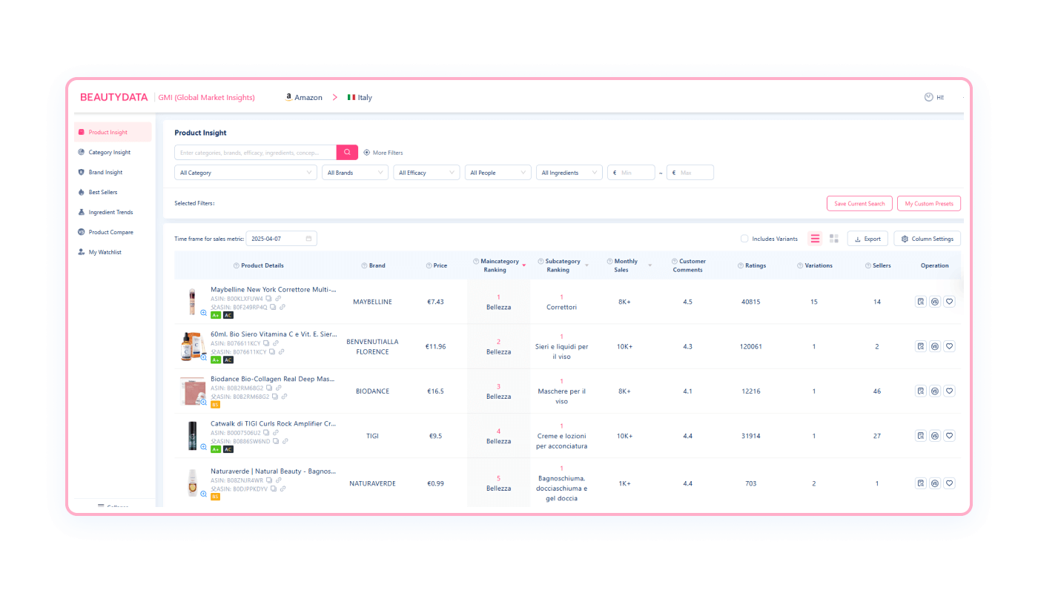Focus the categories, brands search field
The width and height of the screenshot is (1038, 593).
[x=256, y=152]
